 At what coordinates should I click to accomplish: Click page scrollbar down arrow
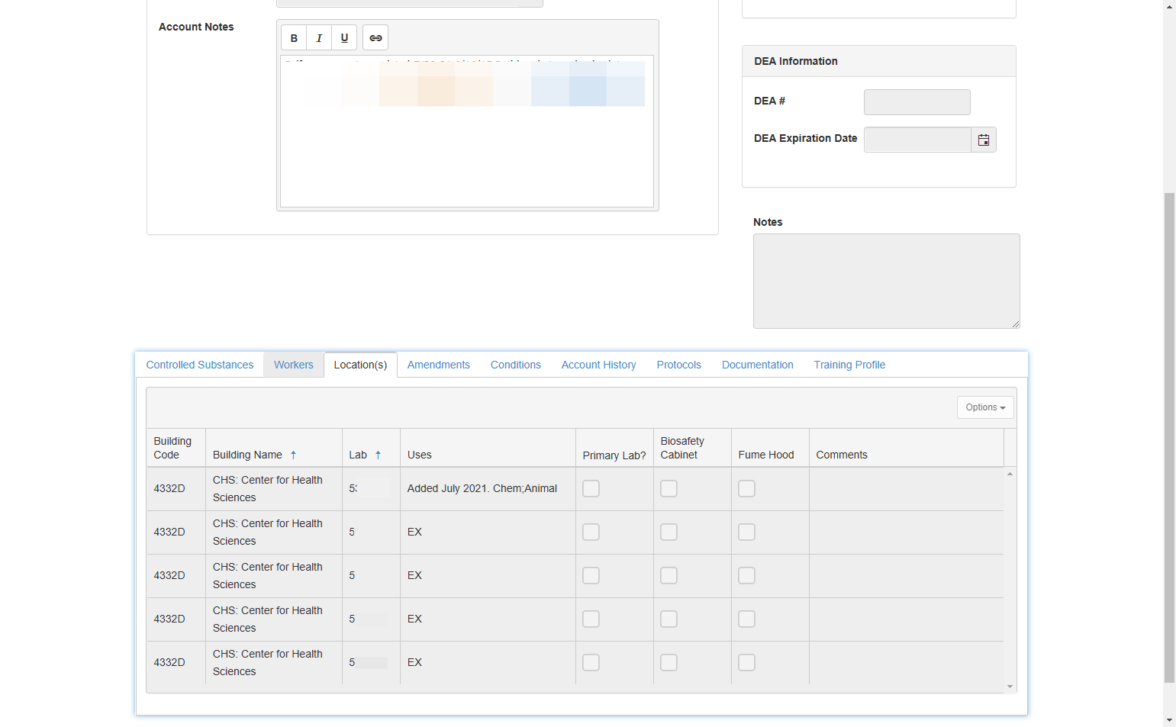[x=1169, y=720]
